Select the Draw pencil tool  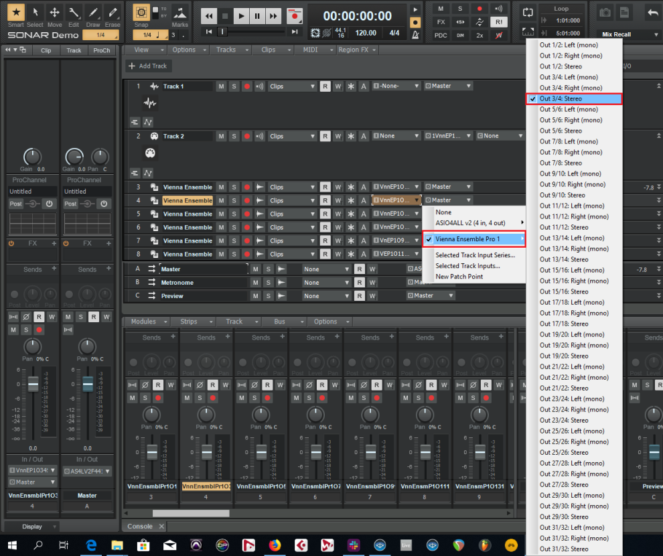[93, 12]
